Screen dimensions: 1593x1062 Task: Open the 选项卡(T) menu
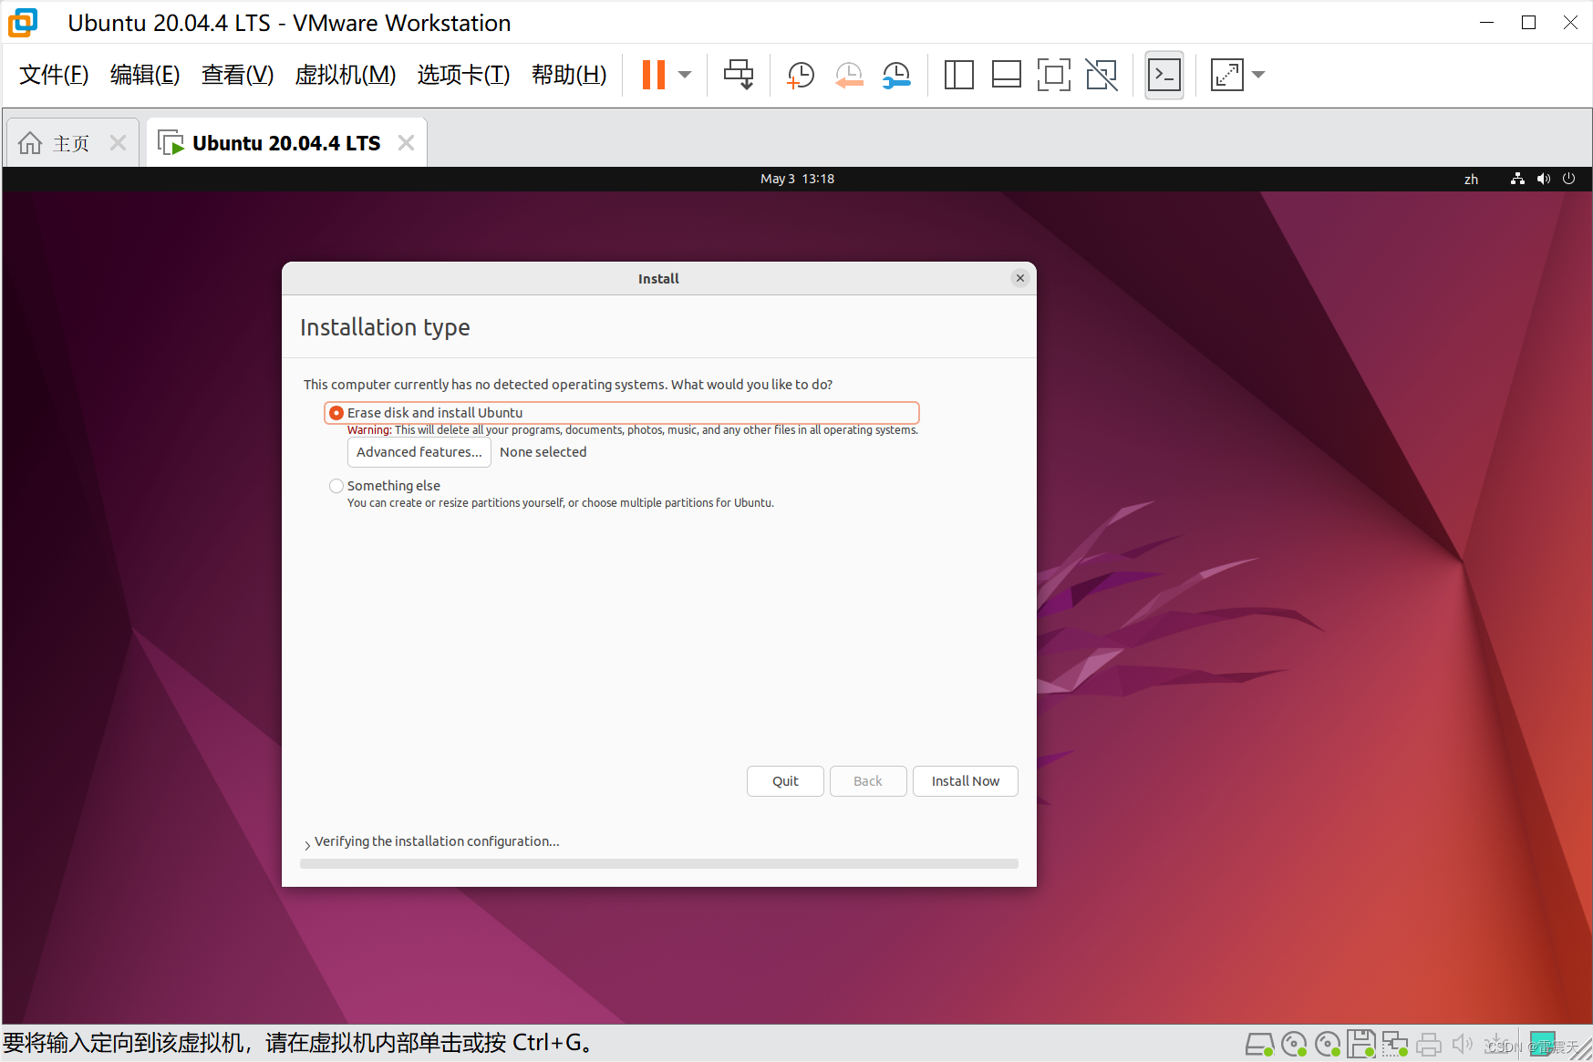[x=463, y=75]
